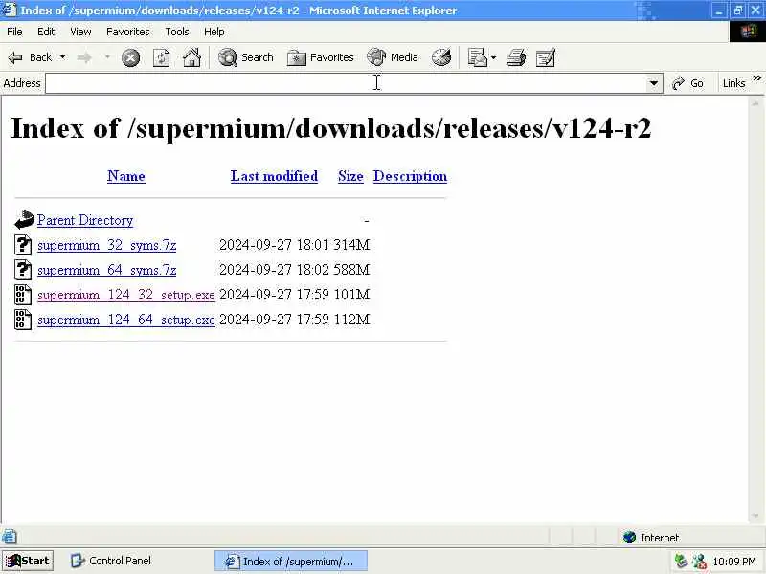Download supermium_32_syms.7z
766x574 pixels.
pos(106,245)
